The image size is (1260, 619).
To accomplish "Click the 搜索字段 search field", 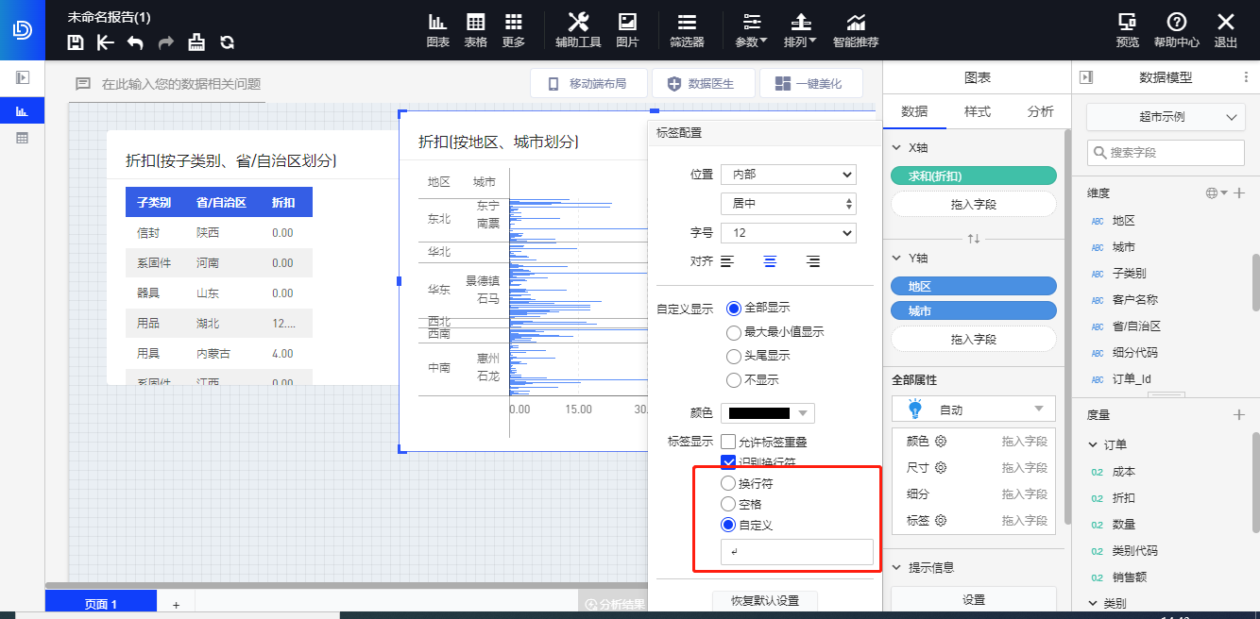I will (x=1166, y=152).
